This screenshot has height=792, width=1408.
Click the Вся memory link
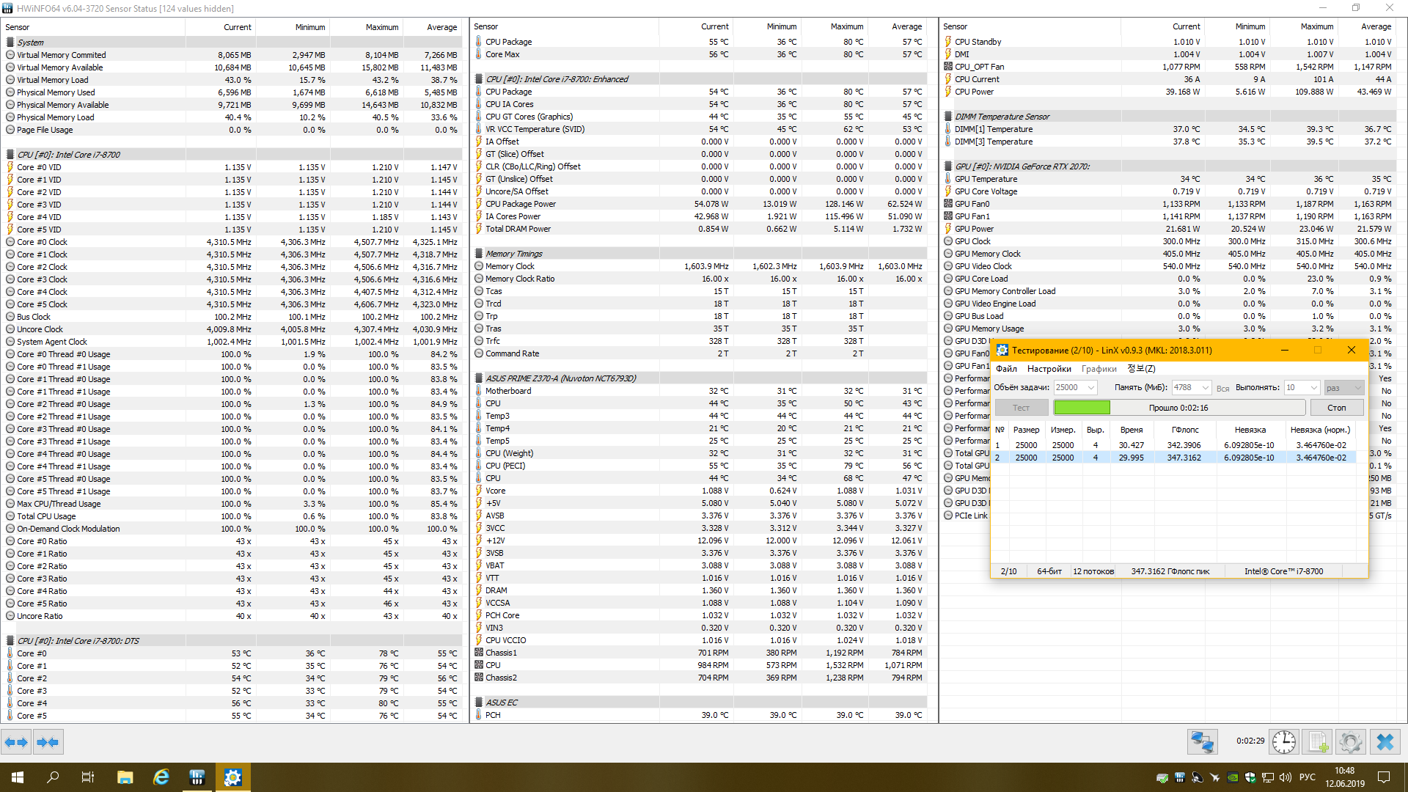pos(1222,389)
